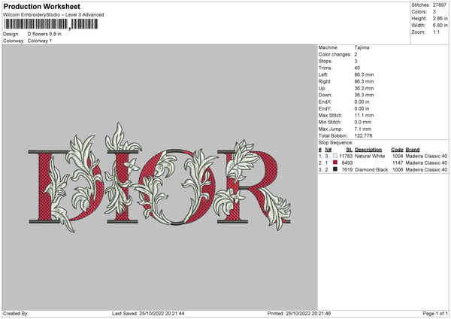Click the design name 'D flowers 6,8 in'
The image size is (451, 319).
(x=44, y=34)
